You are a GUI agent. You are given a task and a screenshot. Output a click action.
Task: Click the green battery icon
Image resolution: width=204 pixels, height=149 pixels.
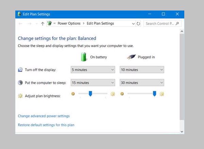click(84, 57)
